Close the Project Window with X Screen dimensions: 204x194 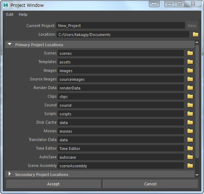(193, 4)
